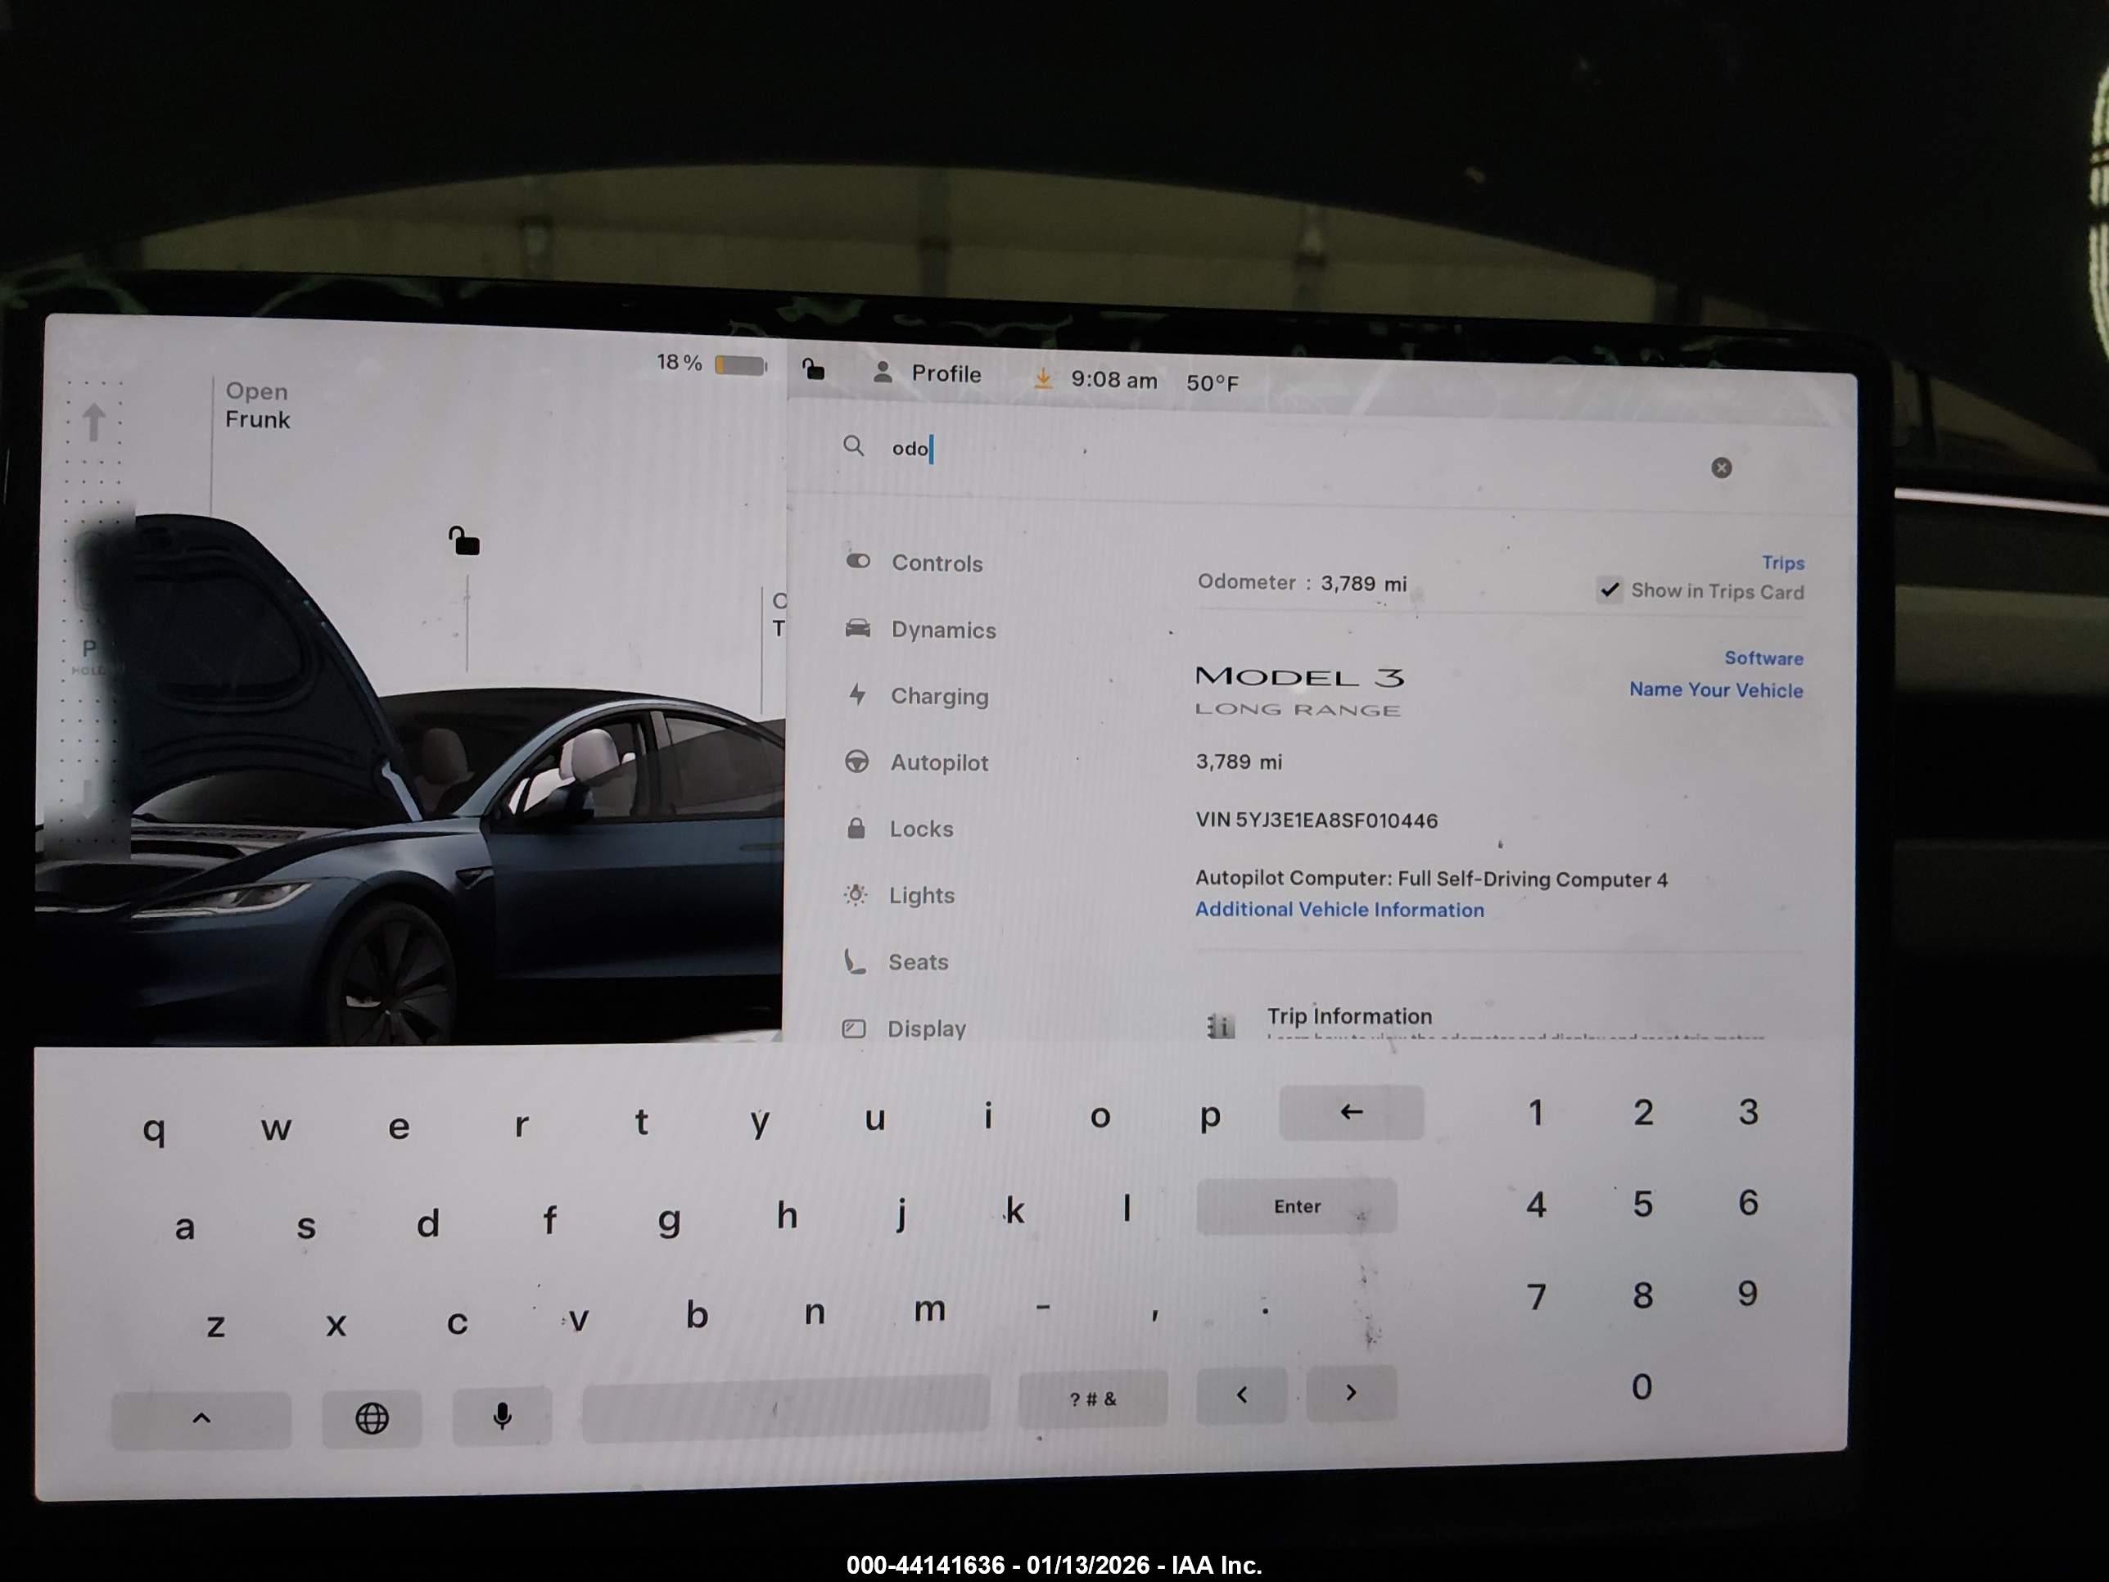Tap the Locks padlock icon in menu

coord(856,827)
